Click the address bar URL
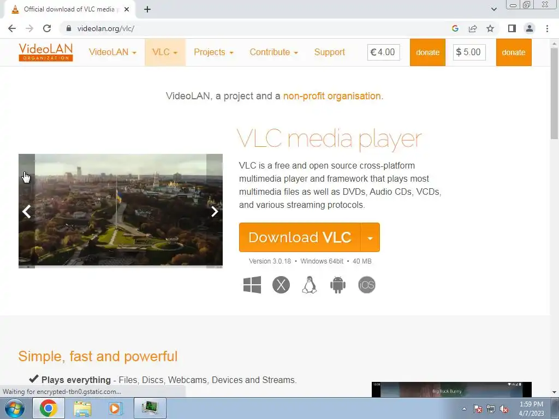The width and height of the screenshot is (559, 419). pos(105,28)
